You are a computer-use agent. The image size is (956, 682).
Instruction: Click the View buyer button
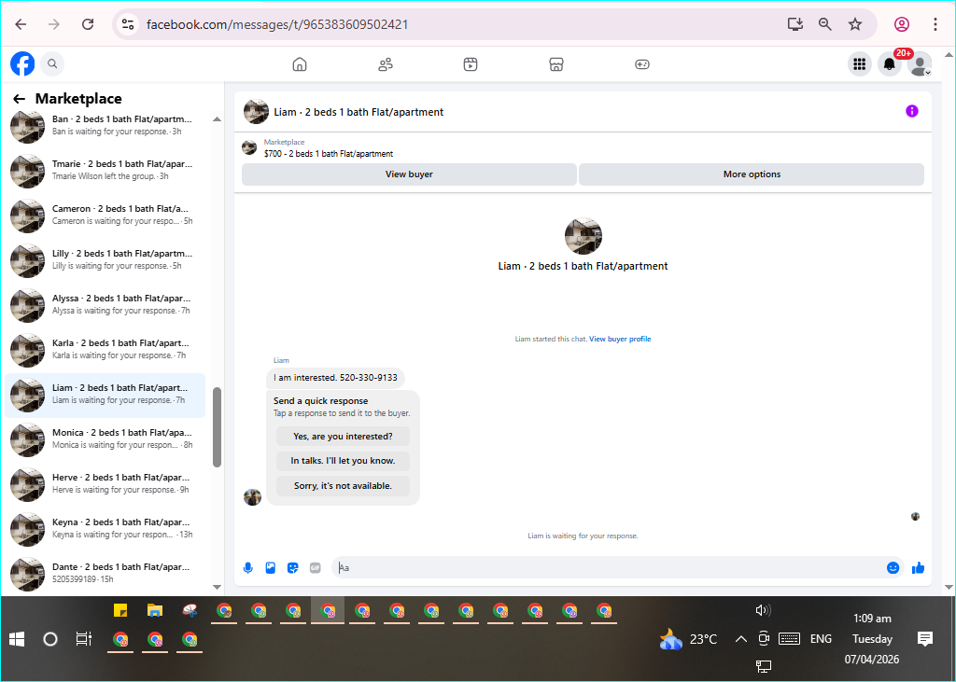point(409,174)
